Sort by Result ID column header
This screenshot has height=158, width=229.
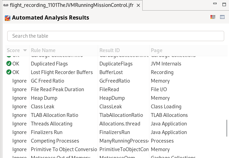pyautogui.click(x=109, y=50)
